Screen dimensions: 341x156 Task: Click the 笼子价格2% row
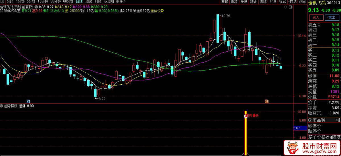324,137
